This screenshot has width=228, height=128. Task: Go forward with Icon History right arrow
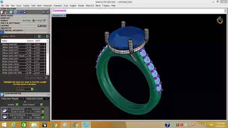[48, 12]
